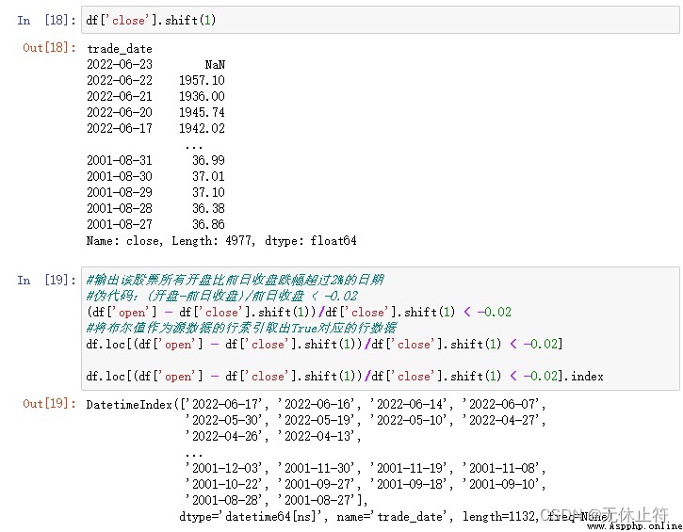Click the 'Name: close, Length: 4977' summary line
Image resolution: width=683 pixels, height=532 pixels.
point(221,241)
